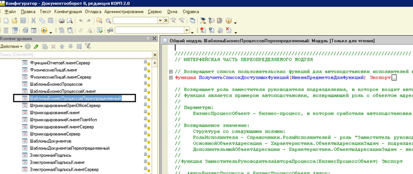
Task: Select ШтрихкодированиеOpenOfficeСервер module
Action: point(65,105)
